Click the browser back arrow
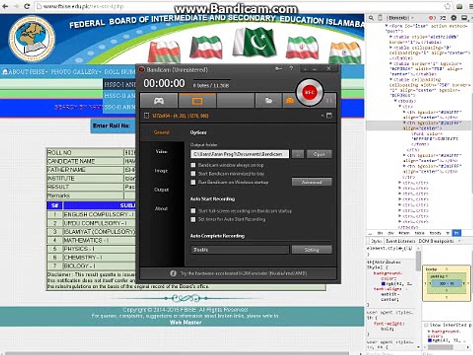The width and height of the screenshot is (473, 355). [x=5, y=6]
